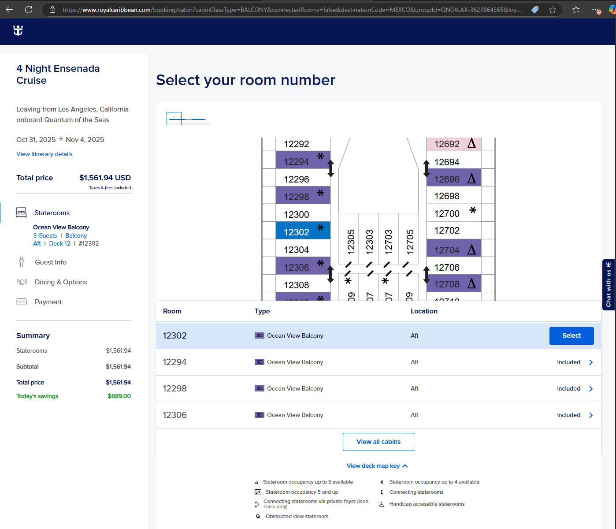This screenshot has height=529, width=616.
Task: Bookmark this page with the star icon
Action: 553,10
